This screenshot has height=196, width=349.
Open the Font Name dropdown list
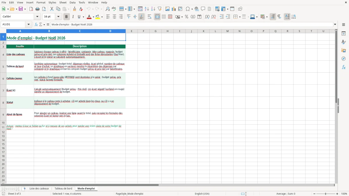[x=37, y=17]
